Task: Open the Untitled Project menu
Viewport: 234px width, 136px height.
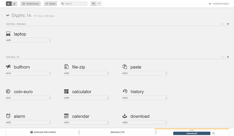Action: click(x=219, y=4)
